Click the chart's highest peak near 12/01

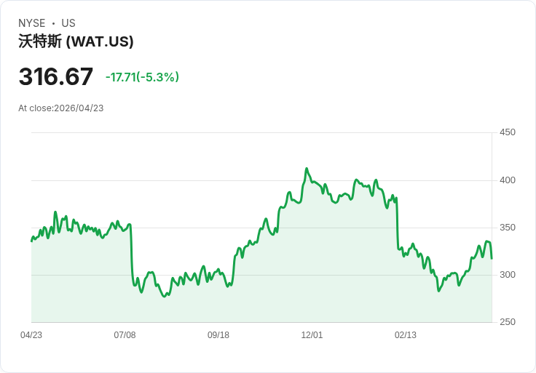pos(307,169)
